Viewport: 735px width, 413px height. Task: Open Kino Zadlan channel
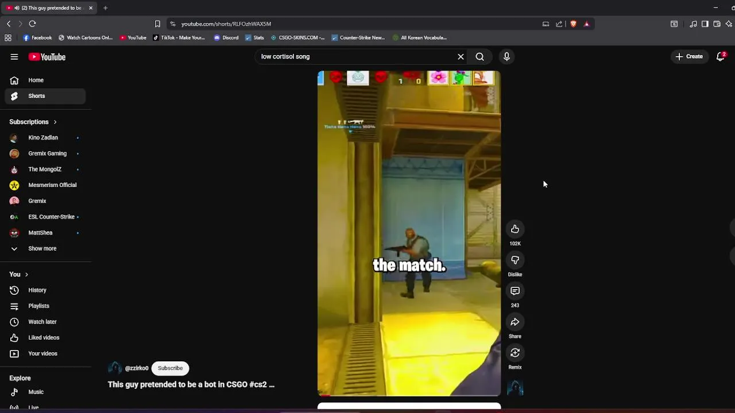pos(45,138)
